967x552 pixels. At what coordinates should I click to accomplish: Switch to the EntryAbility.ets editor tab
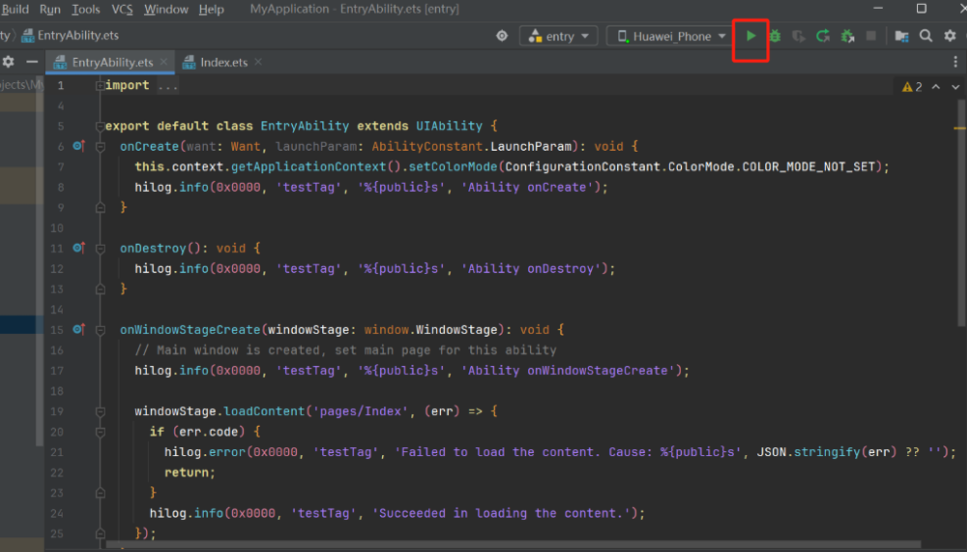113,62
